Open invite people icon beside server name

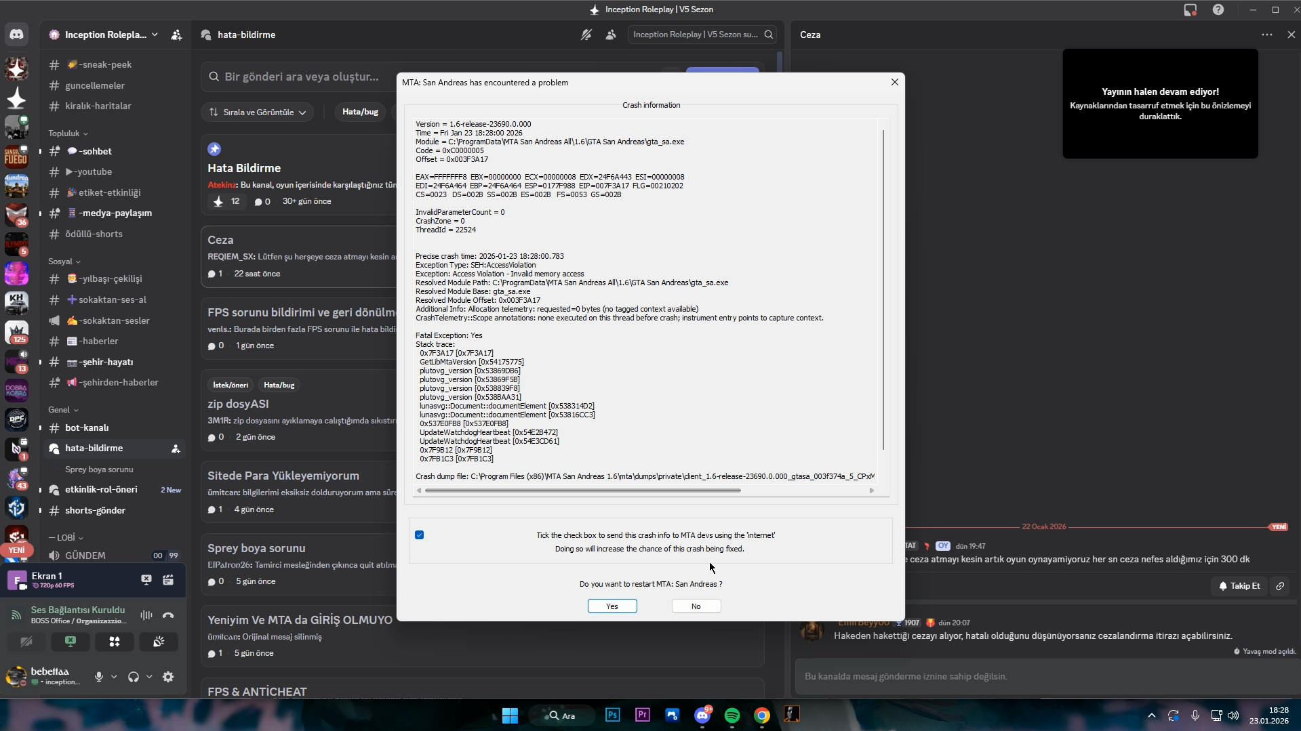176,35
